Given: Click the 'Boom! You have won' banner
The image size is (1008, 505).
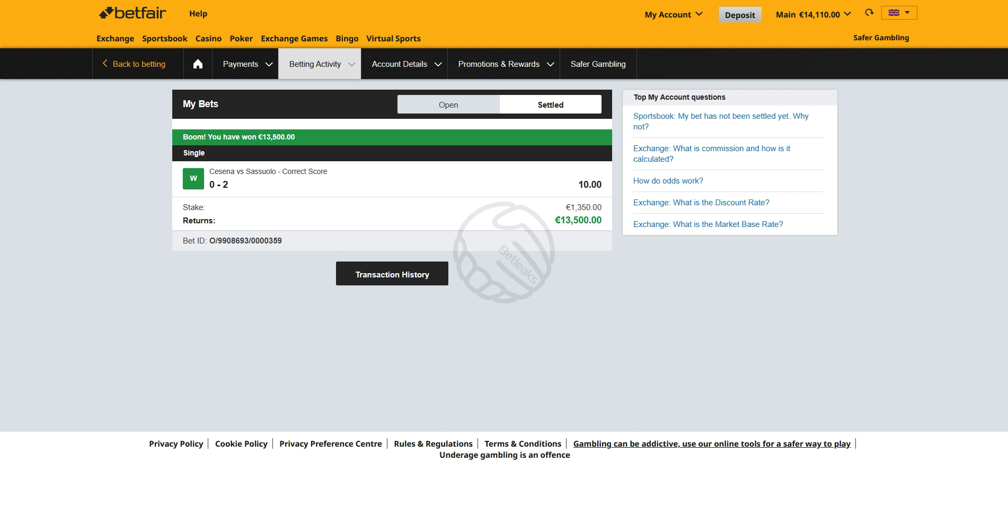Looking at the screenshot, I should coord(392,137).
